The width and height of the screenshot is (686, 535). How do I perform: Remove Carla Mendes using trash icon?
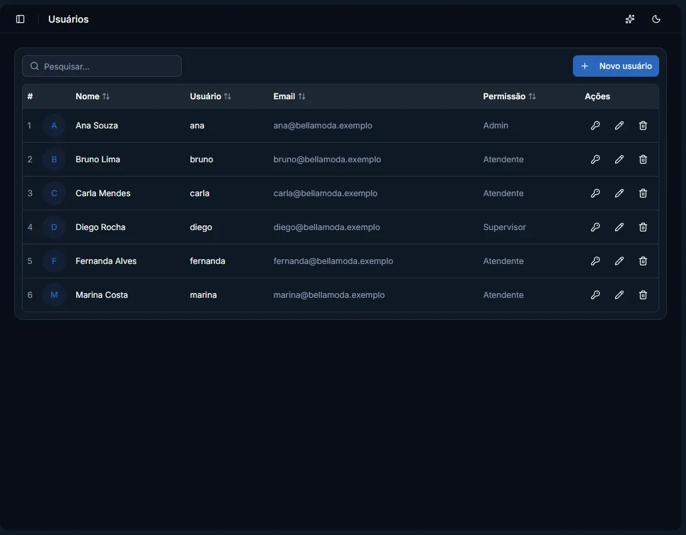pos(643,193)
